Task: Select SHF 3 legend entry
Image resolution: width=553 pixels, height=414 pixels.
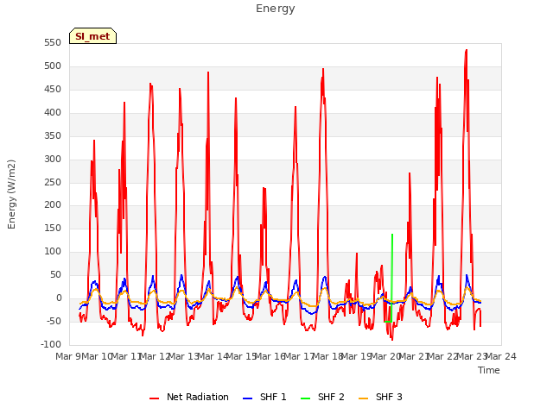Action: tap(380, 397)
